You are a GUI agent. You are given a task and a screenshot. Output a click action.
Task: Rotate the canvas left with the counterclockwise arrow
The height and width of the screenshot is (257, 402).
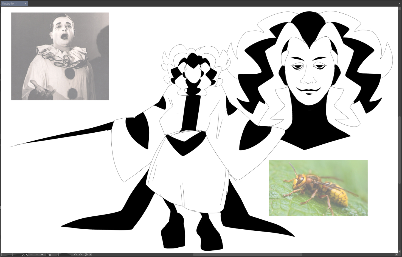[x=75, y=255]
